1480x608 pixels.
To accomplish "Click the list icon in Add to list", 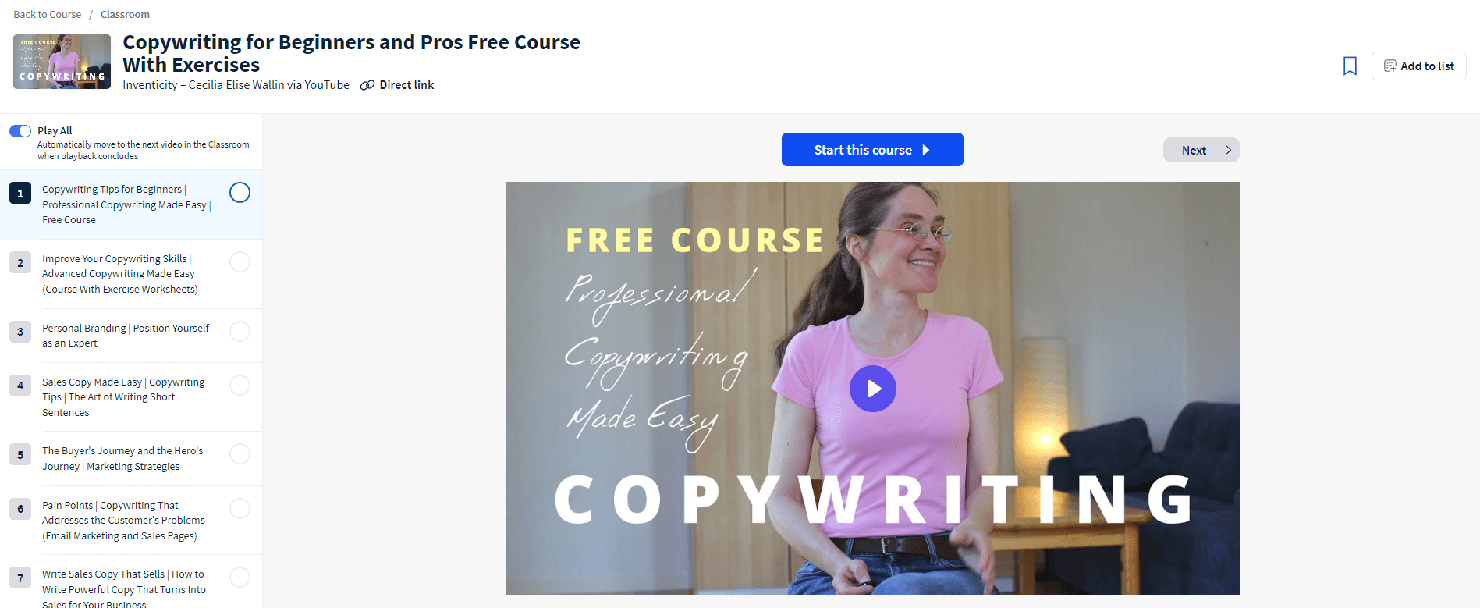I will [1390, 66].
